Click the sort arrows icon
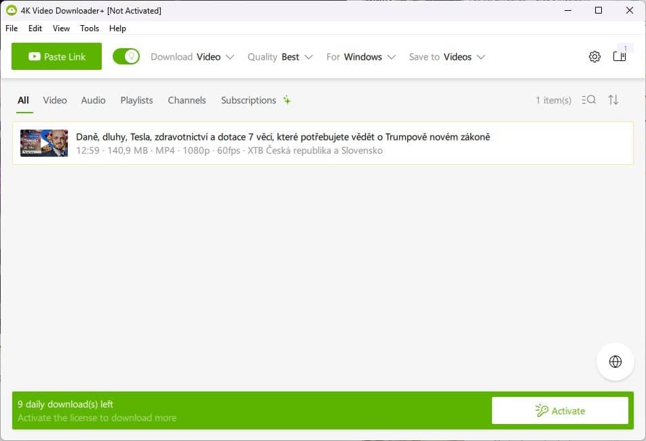This screenshot has width=646, height=441. point(613,100)
